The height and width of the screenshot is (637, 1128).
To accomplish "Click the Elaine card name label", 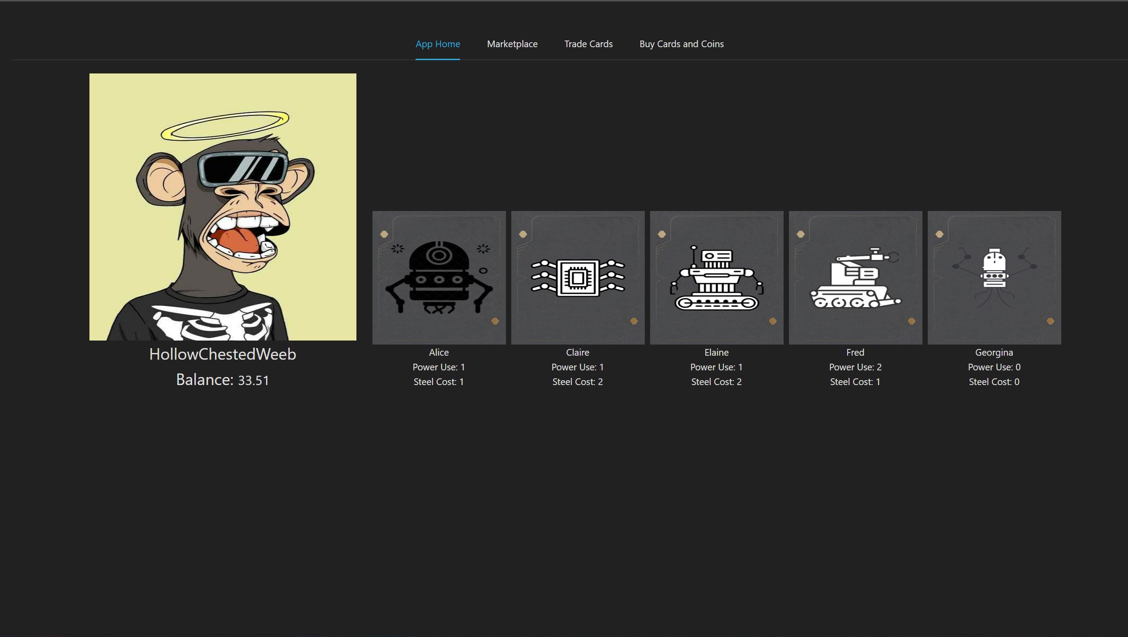I will [x=716, y=353].
